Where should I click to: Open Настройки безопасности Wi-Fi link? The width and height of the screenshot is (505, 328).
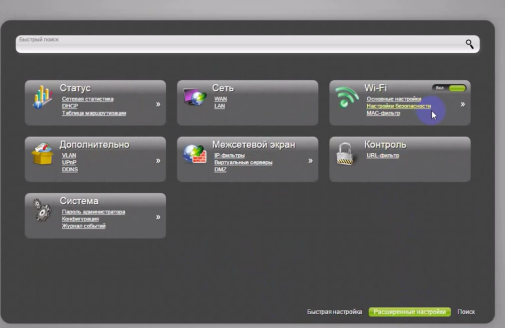(398, 106)
